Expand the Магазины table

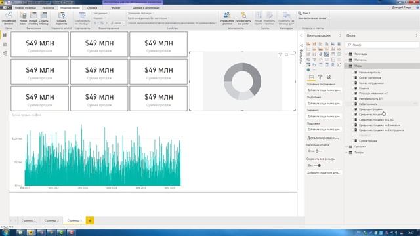pyautogui.click(x=346, y=60)
